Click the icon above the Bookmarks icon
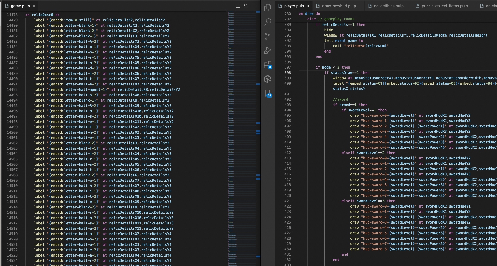The height and width of the screenshot is (266, 497). click(268, 79)
